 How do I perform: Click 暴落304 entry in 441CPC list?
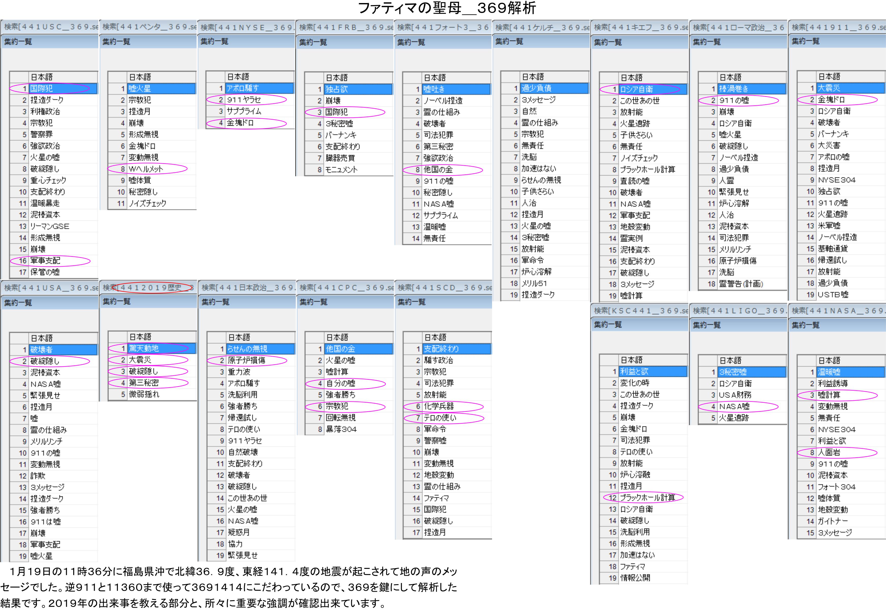(x=342, y=429)
